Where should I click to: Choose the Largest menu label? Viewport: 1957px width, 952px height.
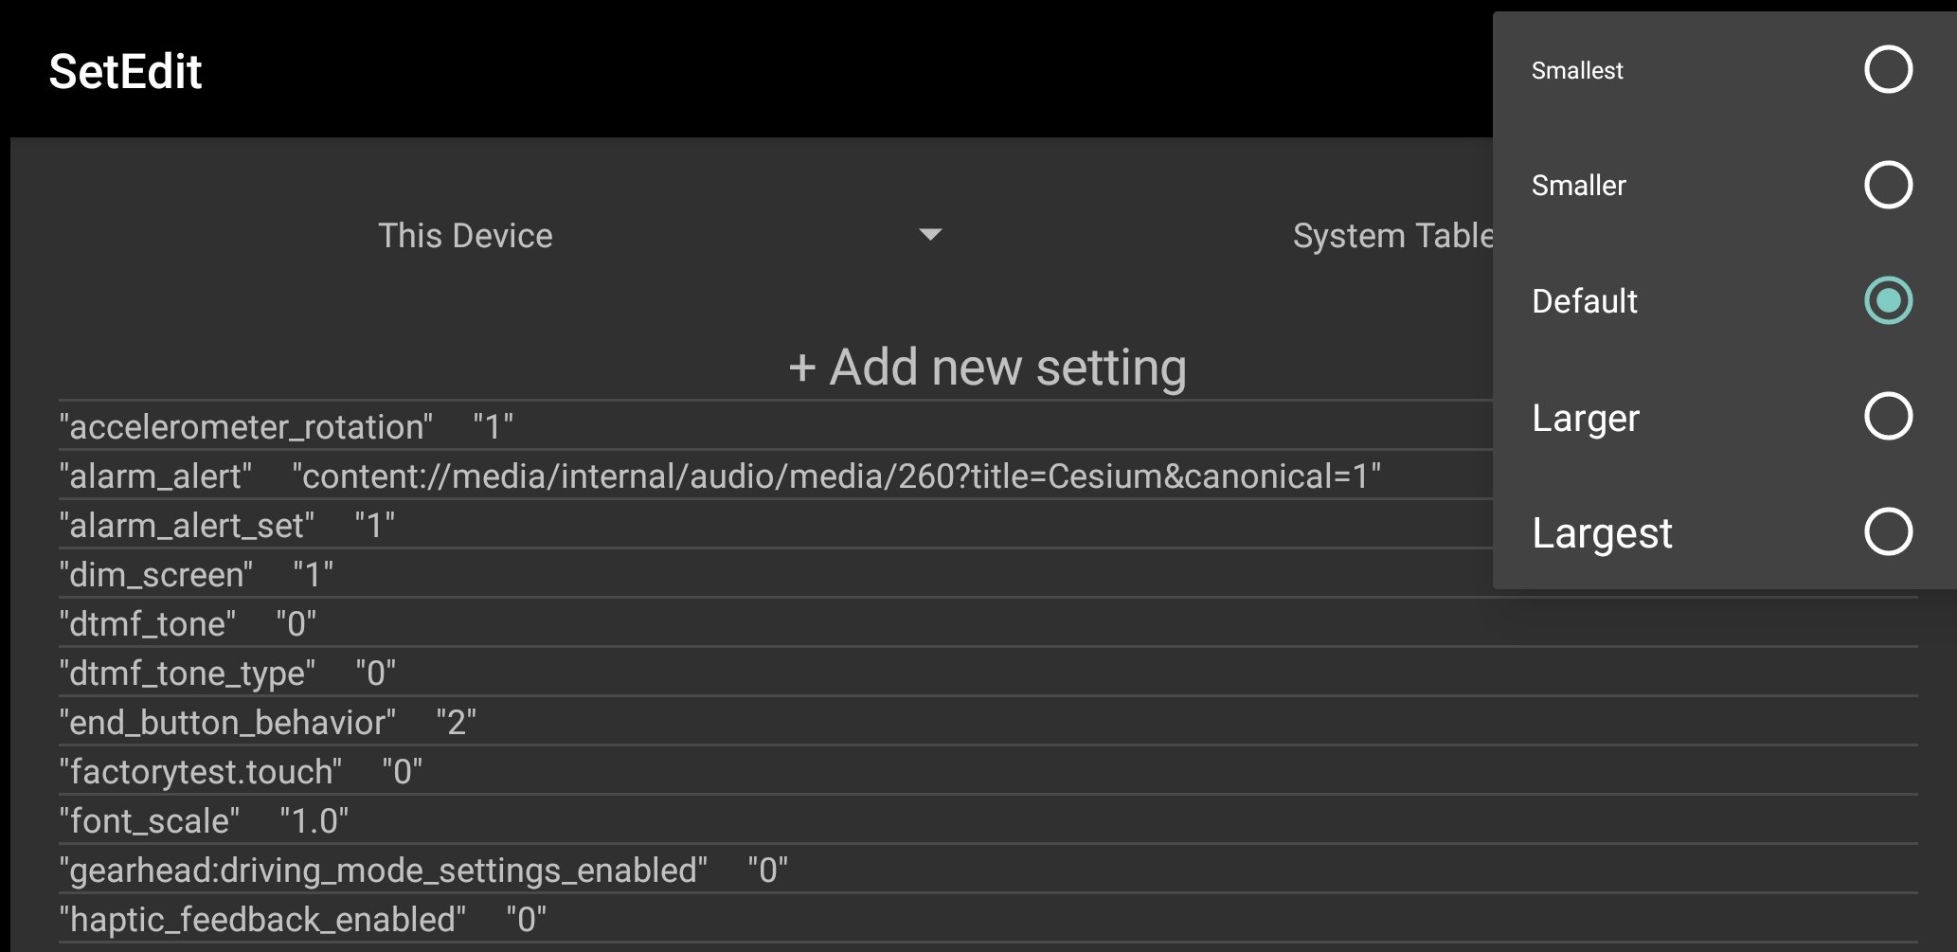1603,533
